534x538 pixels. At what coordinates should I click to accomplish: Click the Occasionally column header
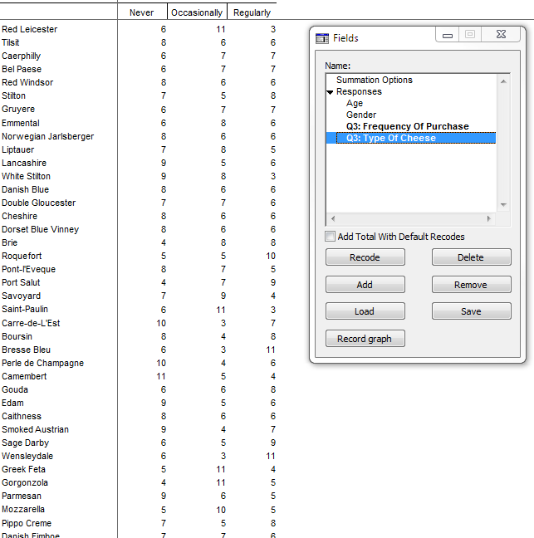tap(197, 12)
